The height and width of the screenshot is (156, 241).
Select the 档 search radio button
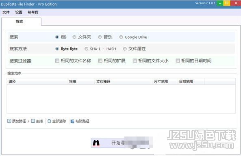[x=57, y=37]
